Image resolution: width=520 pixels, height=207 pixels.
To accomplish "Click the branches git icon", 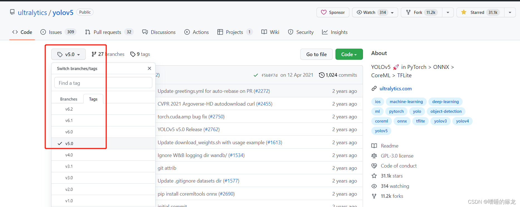I will point(94,54).
